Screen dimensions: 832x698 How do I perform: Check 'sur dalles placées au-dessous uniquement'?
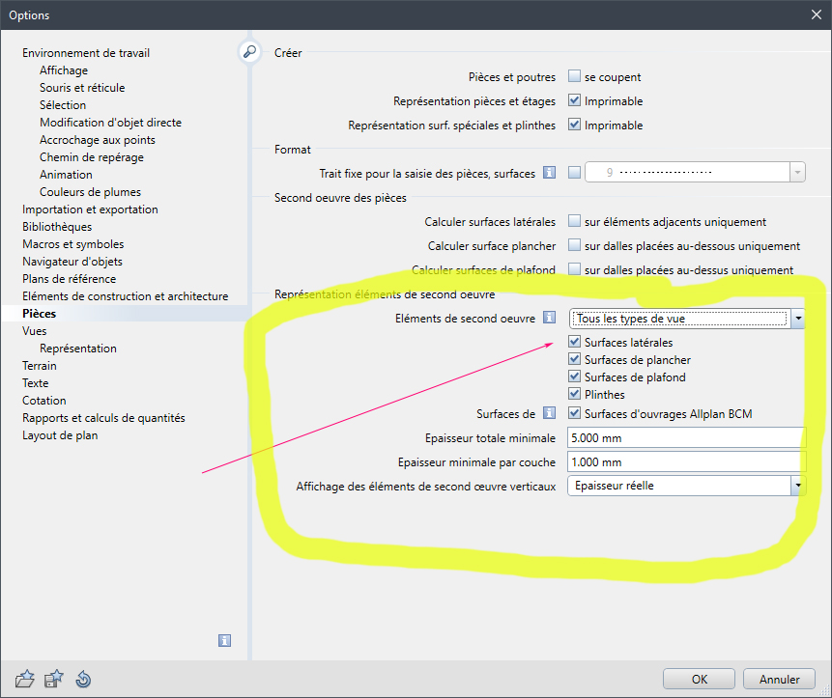tap(574, 245)
